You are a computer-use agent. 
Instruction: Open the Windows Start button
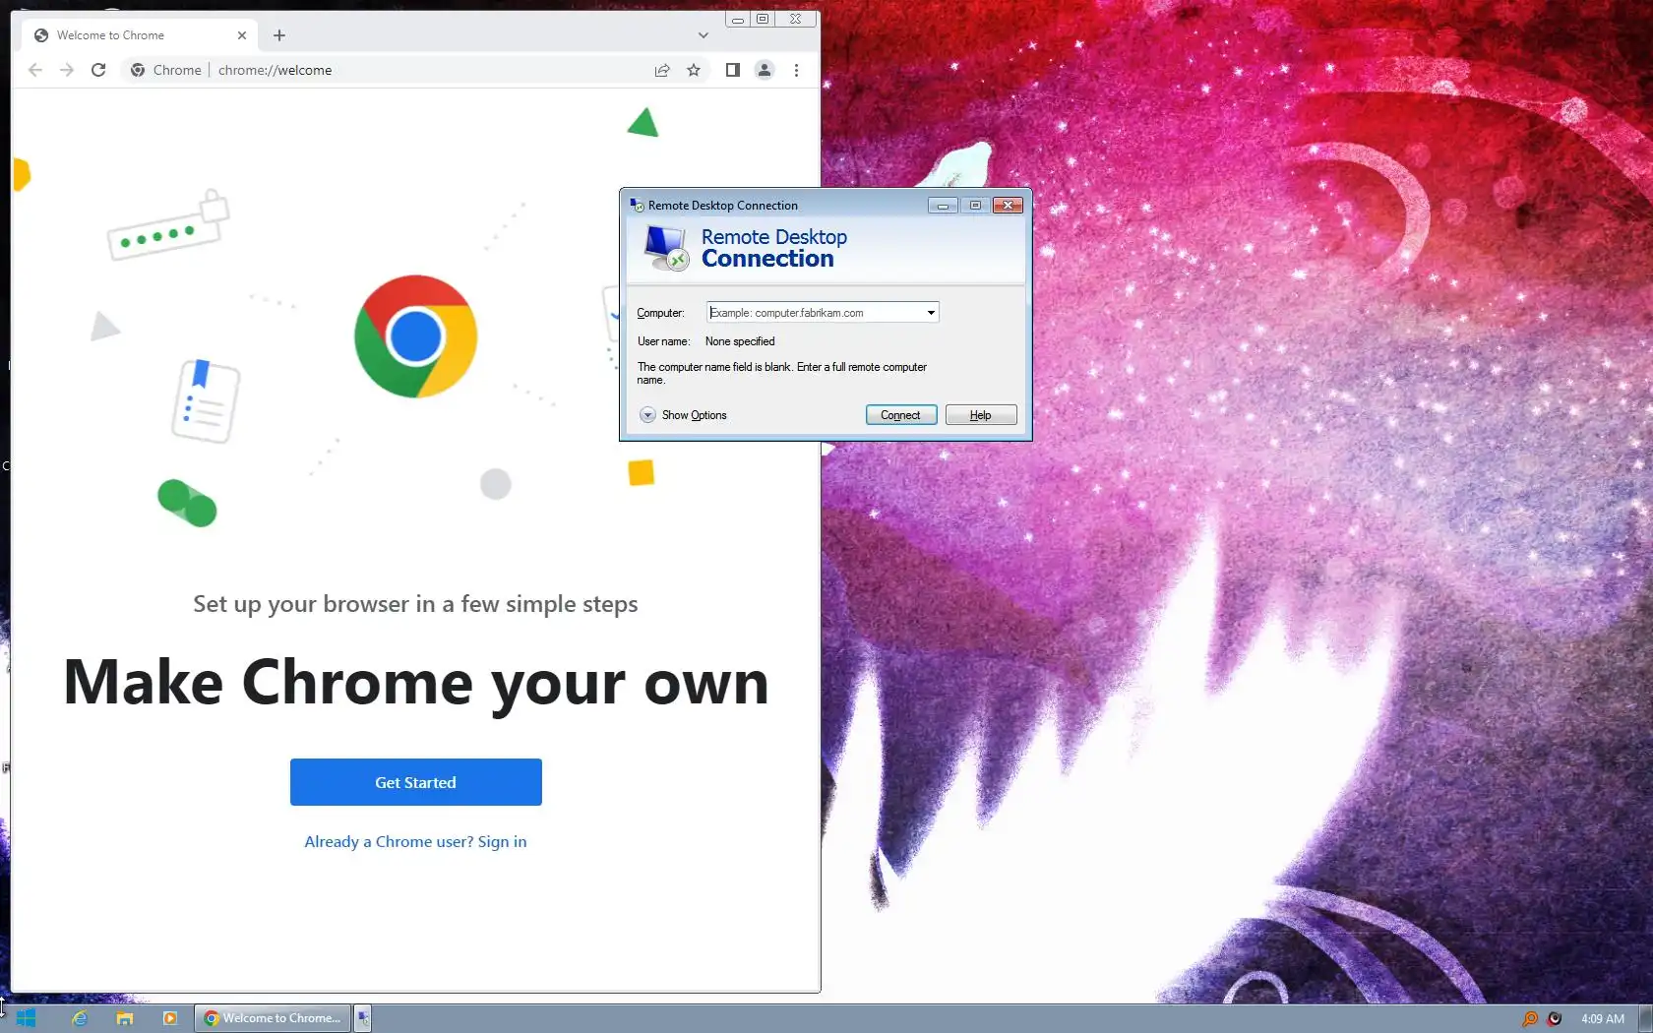tap(27, 1018)
